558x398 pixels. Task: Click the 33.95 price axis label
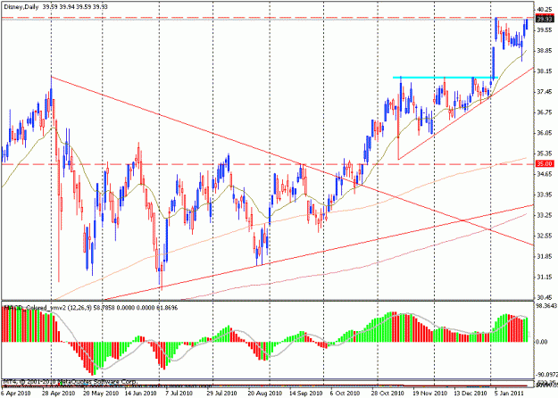pyautogui.click(x=545, y=195)
